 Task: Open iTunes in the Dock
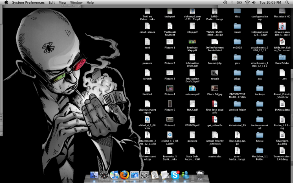[114, 175]
